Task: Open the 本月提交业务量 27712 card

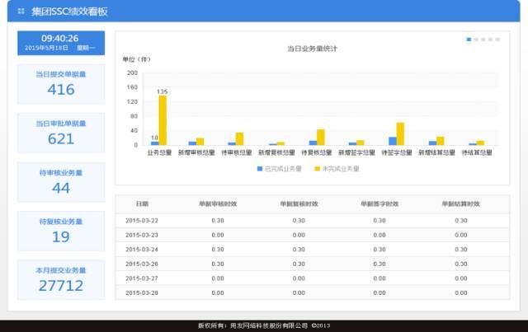Action: [61, 280]
